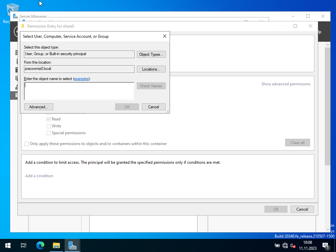Open the notification center icon
This screenshot has width=336, height=252.
[x=326, y=245]
